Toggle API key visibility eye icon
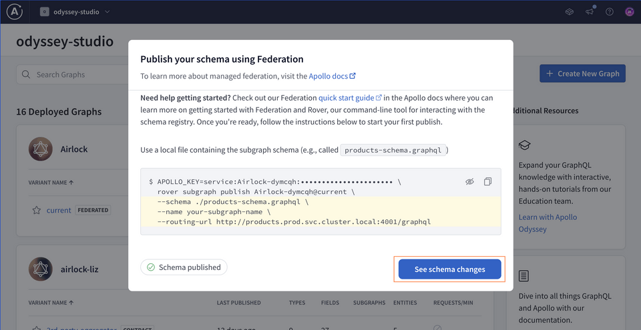 pos(469,182)
